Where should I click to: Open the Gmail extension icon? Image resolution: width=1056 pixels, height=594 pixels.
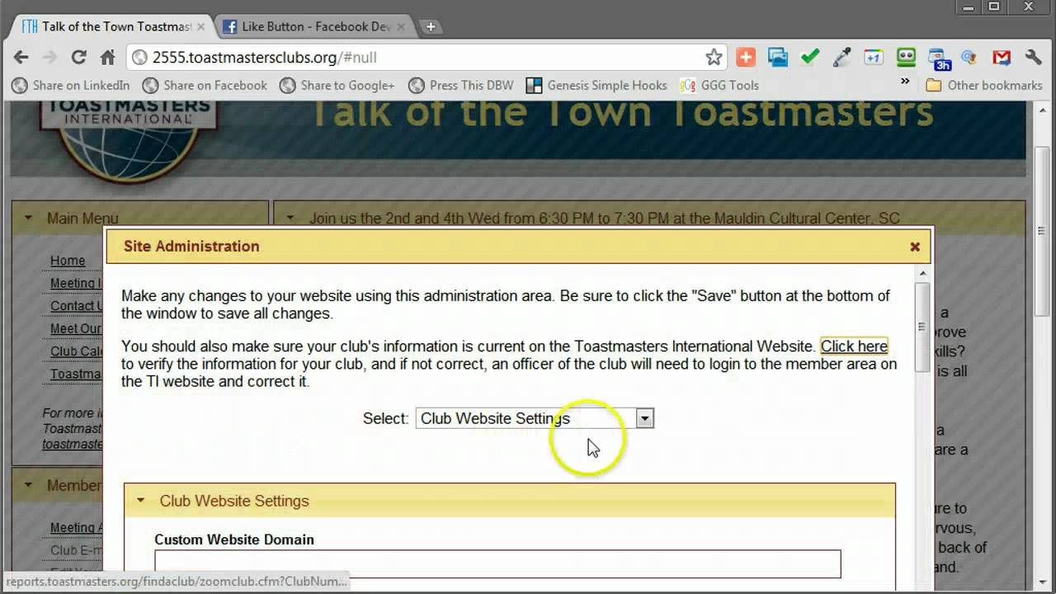point(1002,57)
